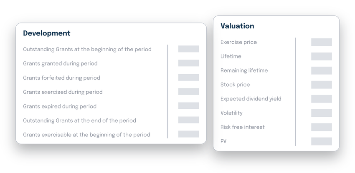Click the Risk free interest value box
Viewport: 355px width, 173px height.
321,127
